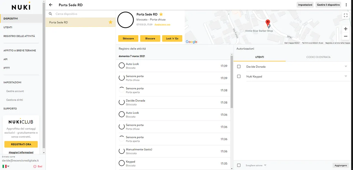The image size is (353, 170).
Task: Click the activity log vertical scrollbar
Action: point(232,82)
